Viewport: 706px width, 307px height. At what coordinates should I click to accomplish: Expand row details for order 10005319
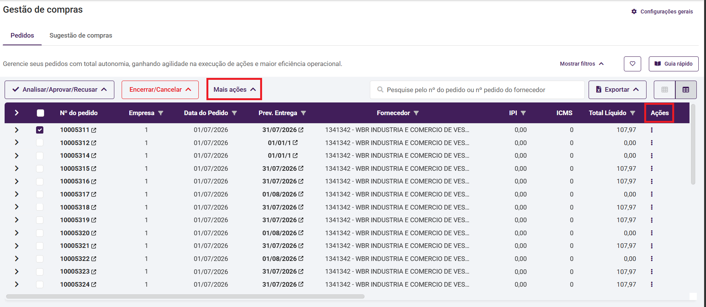pyautogui.click(x=16, y=220)
